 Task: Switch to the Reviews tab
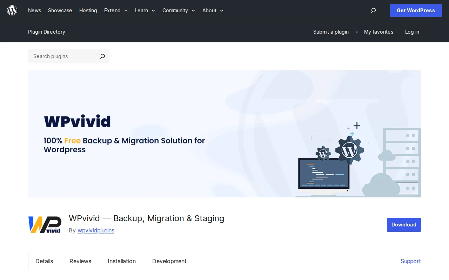click(80, 261)
